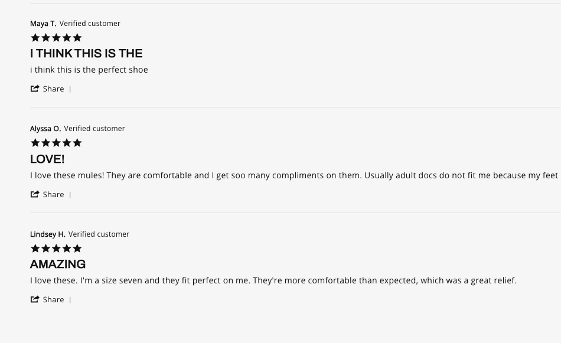
Task: Click the share arrow icon under Lindsey H.'s review
Action: pyautogui.click(x=35, y=299)
